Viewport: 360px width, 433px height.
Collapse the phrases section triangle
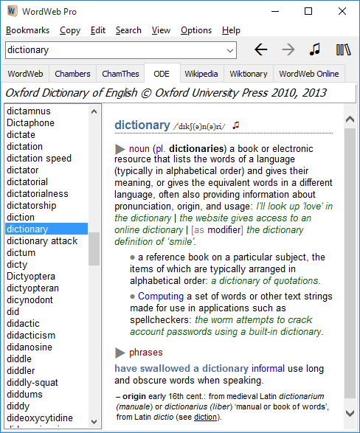120,353
